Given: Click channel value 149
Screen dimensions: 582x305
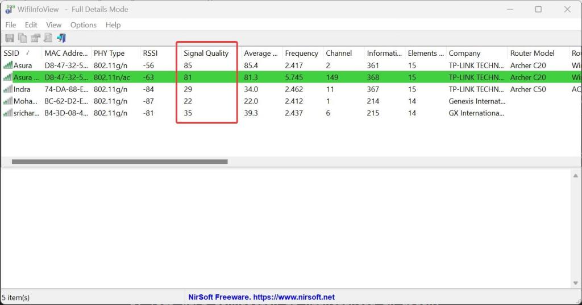Looking at the screenshot, I should click(332, 77).
